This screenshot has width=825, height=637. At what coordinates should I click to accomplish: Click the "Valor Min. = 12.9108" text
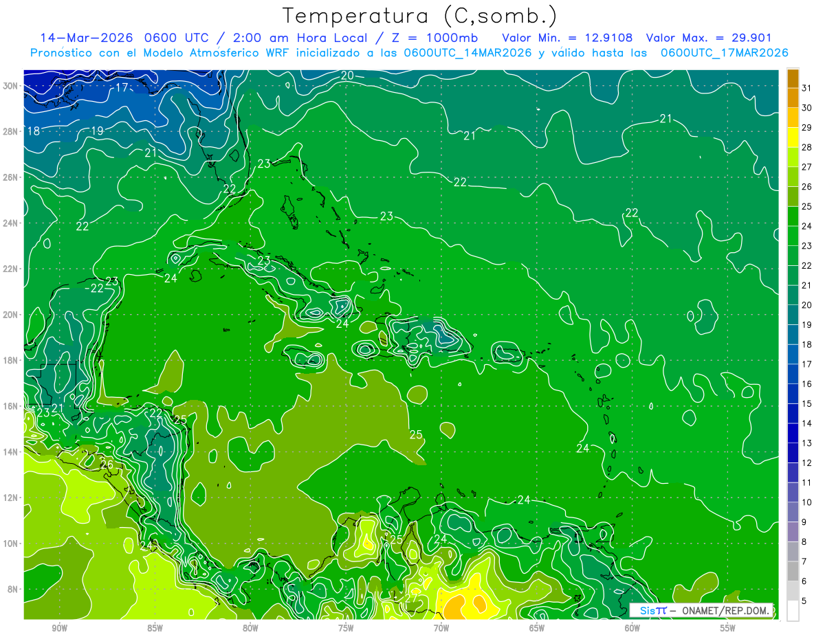pos(568,38)
